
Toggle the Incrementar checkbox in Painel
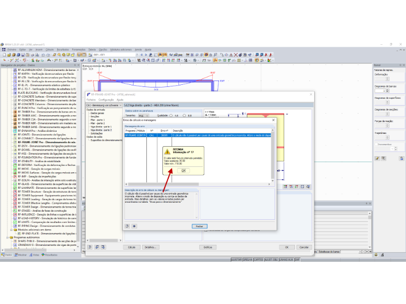[376, 144]
